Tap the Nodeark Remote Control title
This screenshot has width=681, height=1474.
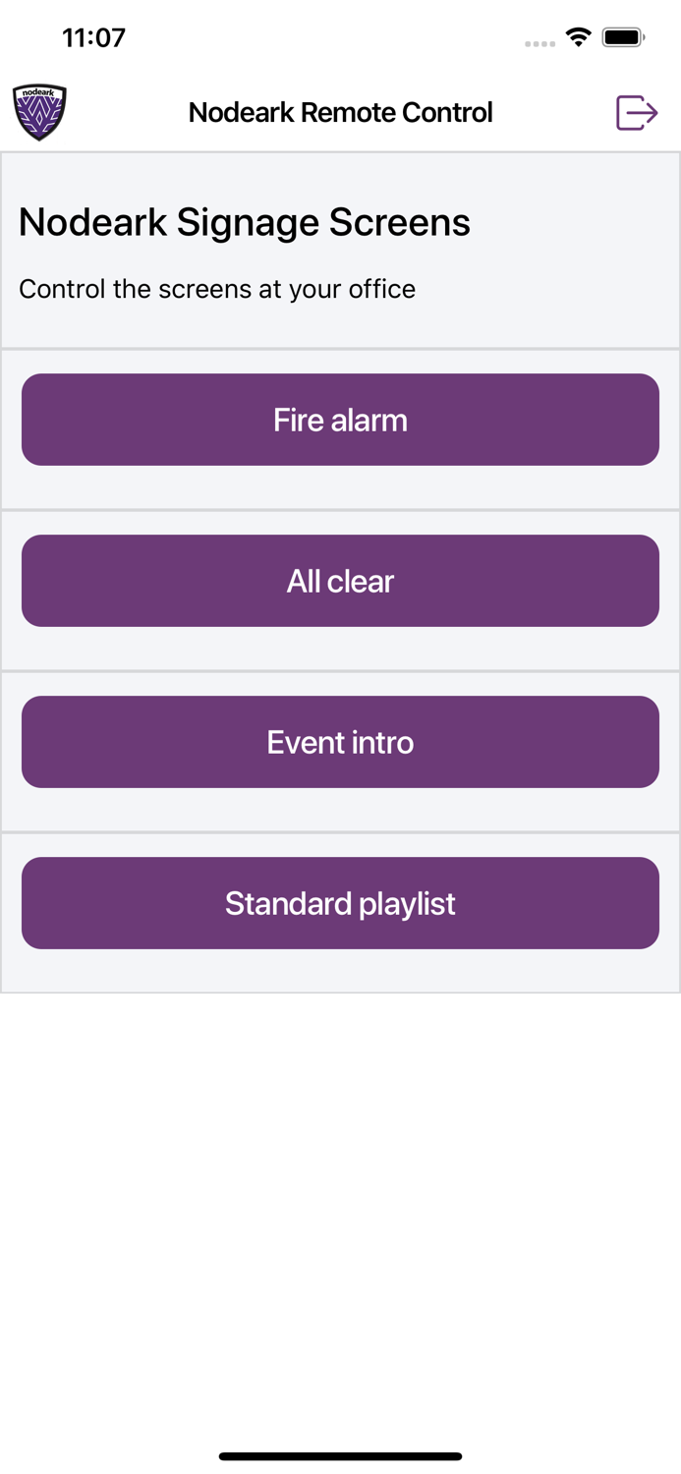[340, 111]
